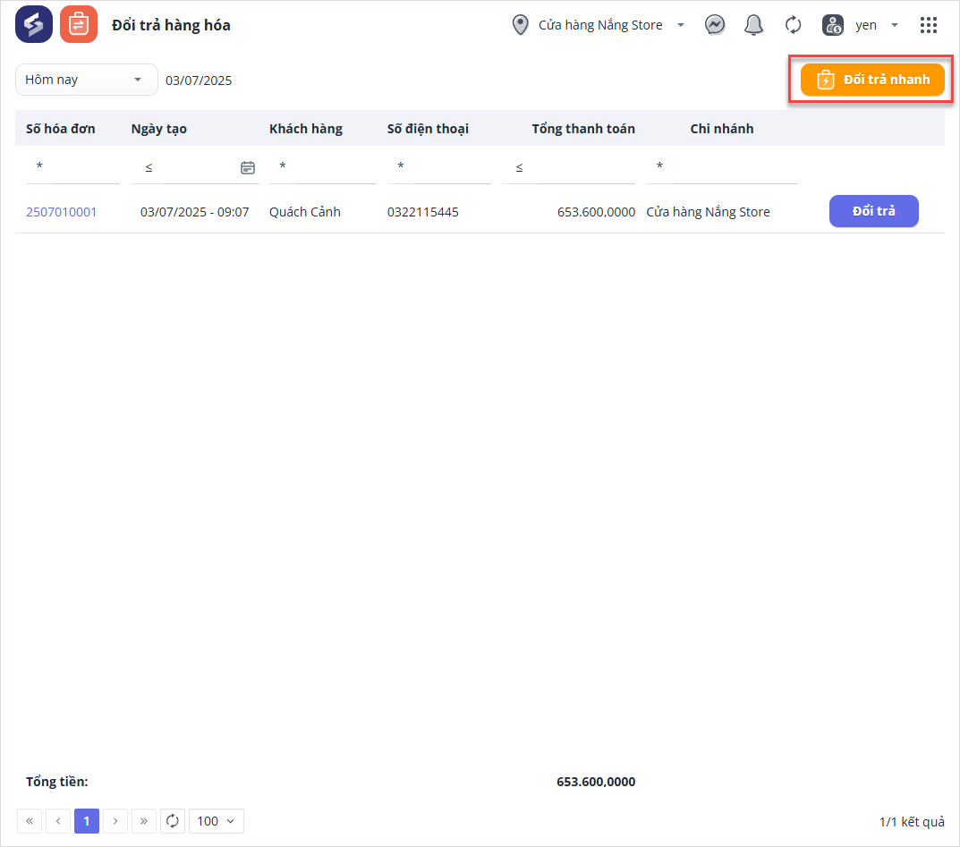This screenshot has width=960, height=847.
Task: Sort by Chi nhánh column header
Action: 722,129
